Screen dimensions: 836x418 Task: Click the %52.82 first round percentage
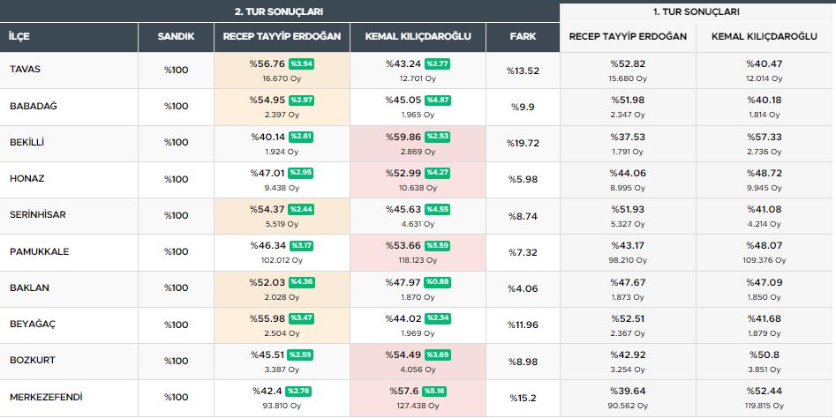coord(628,63)
